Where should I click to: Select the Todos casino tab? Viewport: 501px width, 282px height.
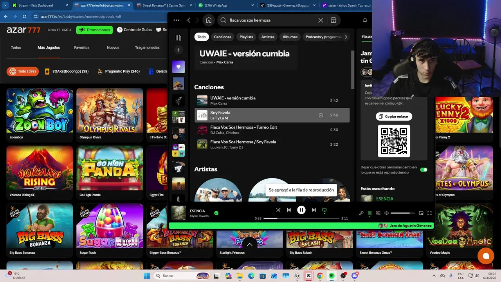tap(16, 47)
